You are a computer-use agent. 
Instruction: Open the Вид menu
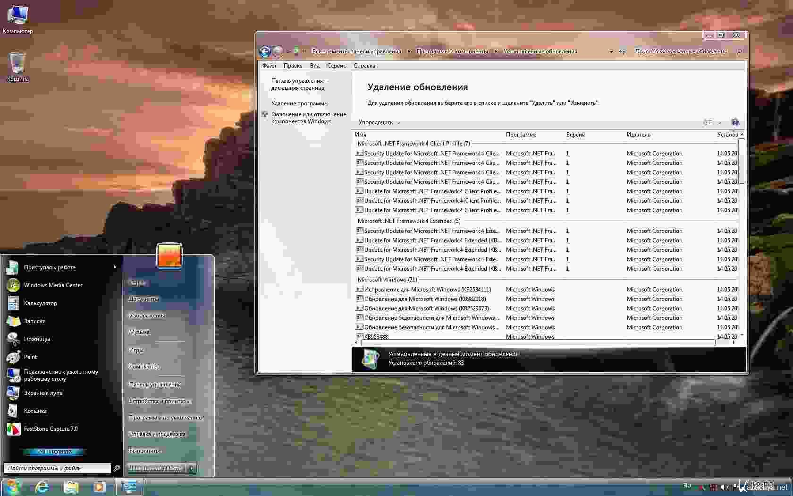tap(315, 66)
